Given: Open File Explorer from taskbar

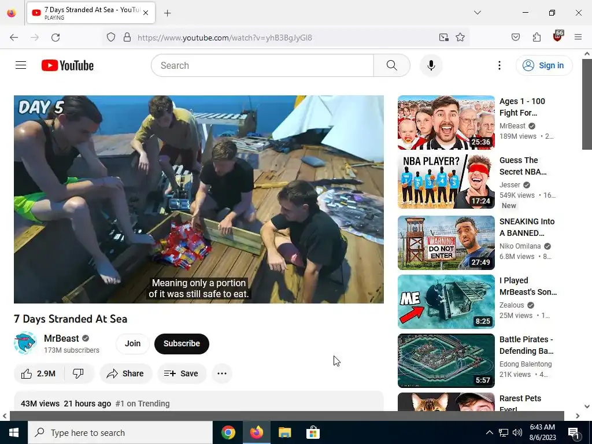Looking at the screenshot, I should pyautogui.click(x=284, y=432).
